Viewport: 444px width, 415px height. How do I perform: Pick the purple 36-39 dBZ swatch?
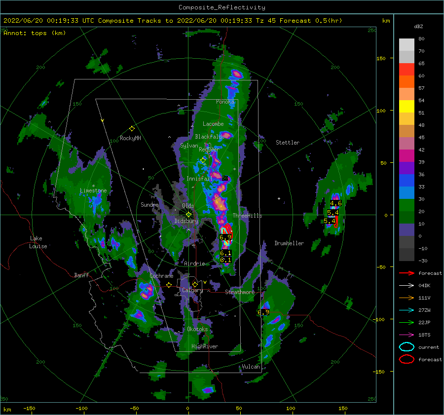[x=407, y=168]
